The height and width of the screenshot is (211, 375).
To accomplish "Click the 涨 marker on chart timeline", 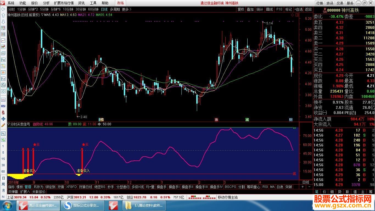I will pos(216,120).
